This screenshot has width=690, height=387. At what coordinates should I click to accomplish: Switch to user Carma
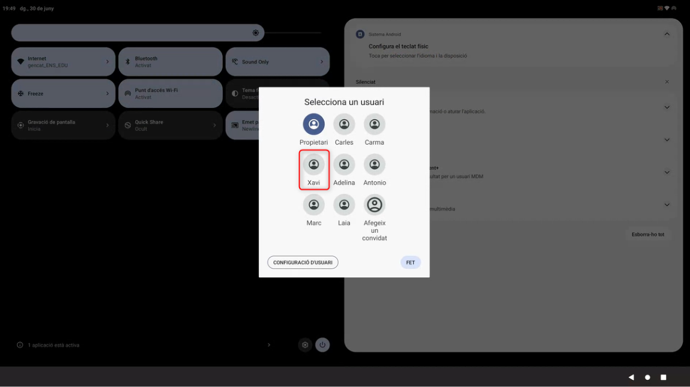tap(374, 124)
